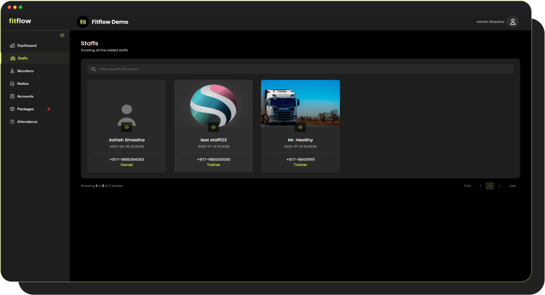The image size is (545, 295).
Task: Click the fit logo badge beside Fitflow Demo
Action: pyautogui.click(x=83, y=22)
